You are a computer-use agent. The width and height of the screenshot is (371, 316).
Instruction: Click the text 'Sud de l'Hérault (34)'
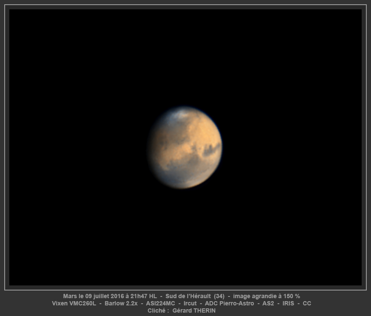[195, 296]
